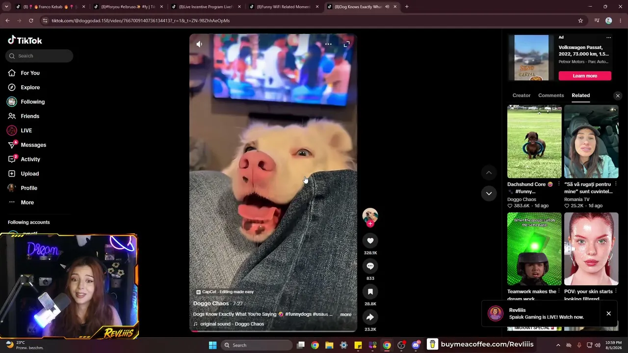This screenshot has height=353, width=628.
Task: Mute the video with the speaker icon
Action: [199, 44]
